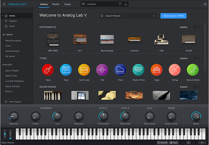Choose the Buchla Easel instrument
This screenshot has height=145, width=209.
[x=107, y=39]
